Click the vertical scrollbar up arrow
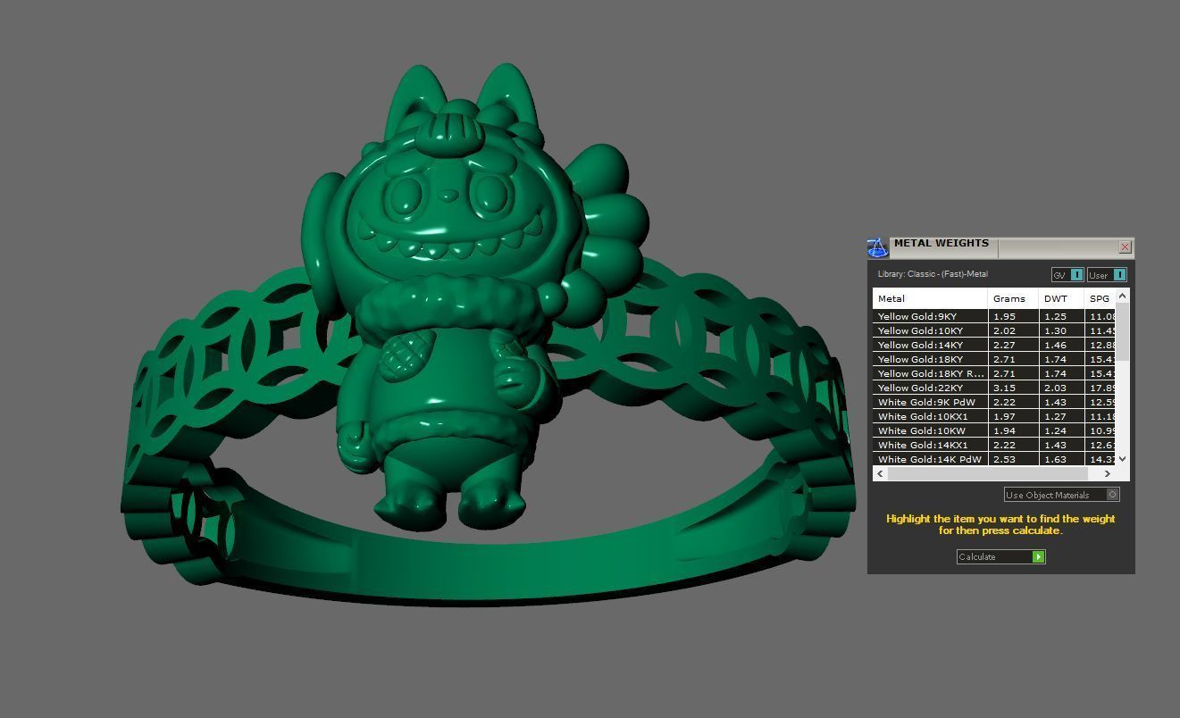The height and width of the screenshot is (718, 1180). [1123, 296]
